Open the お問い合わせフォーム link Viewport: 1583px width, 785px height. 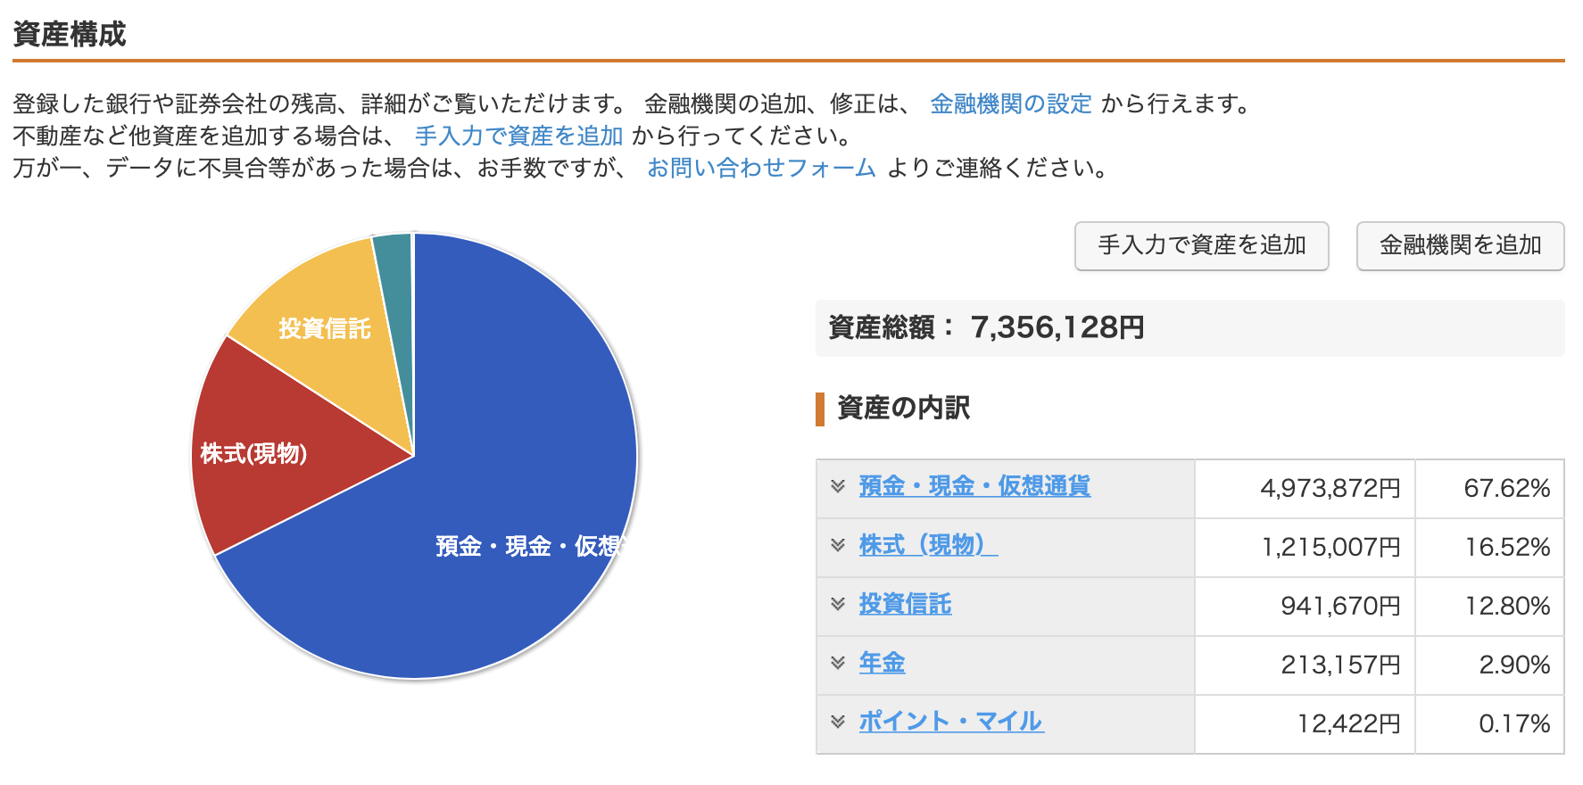pos(761,169)
